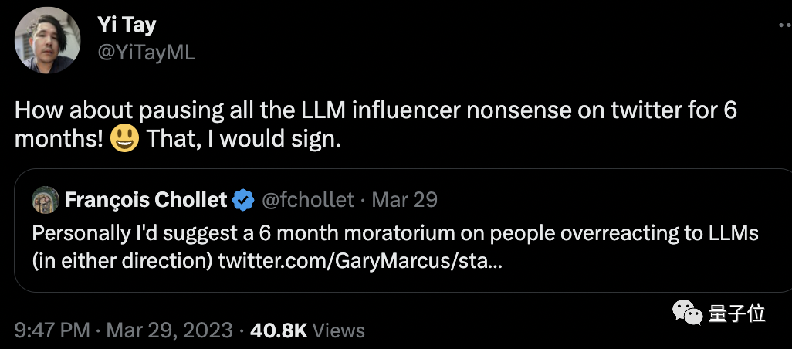Image resolution: width=792 pixels, height=349 pixels.
Task: Follow the twitter.com/GaryMarcus link
Action: [360, 261]
